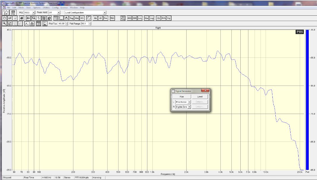Click the Plot Top spinner arrows
317x180 pixels.
(67, 24)
